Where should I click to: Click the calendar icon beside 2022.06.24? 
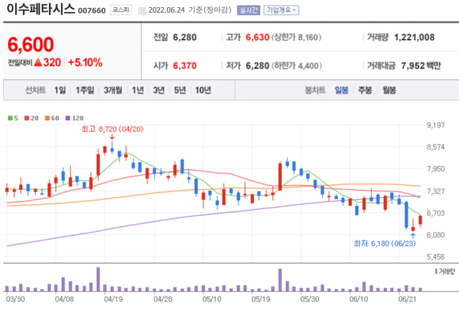(142, 11)
